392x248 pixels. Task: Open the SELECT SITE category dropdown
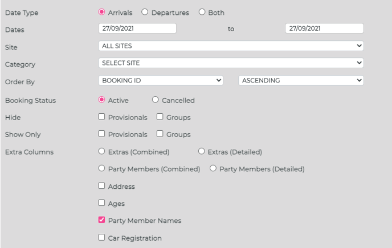click(231, 63)
